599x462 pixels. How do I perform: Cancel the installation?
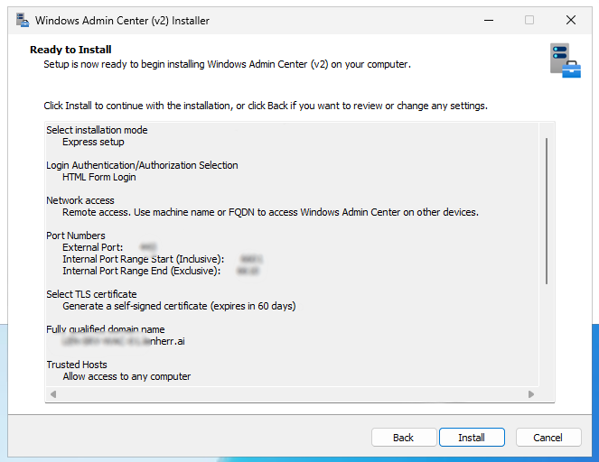pyautogui.click(x=548, y=438)
